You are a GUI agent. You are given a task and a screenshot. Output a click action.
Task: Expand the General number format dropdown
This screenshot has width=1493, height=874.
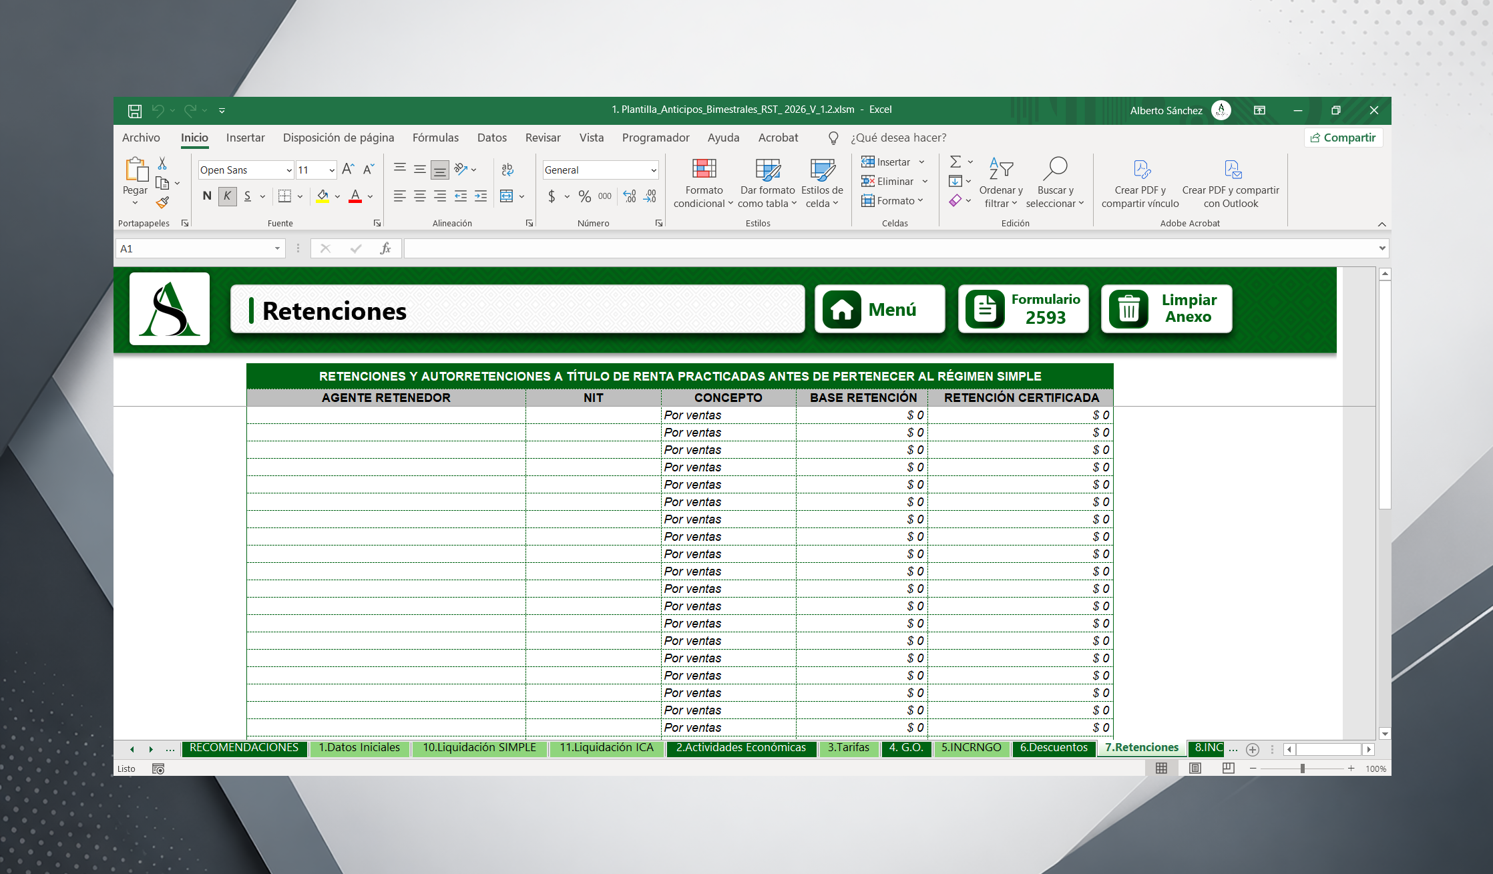[653, 170]
